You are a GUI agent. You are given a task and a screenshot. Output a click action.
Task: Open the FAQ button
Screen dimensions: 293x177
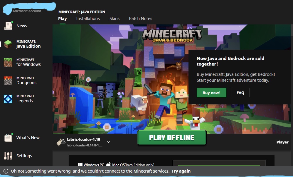(x=240, y=93)
